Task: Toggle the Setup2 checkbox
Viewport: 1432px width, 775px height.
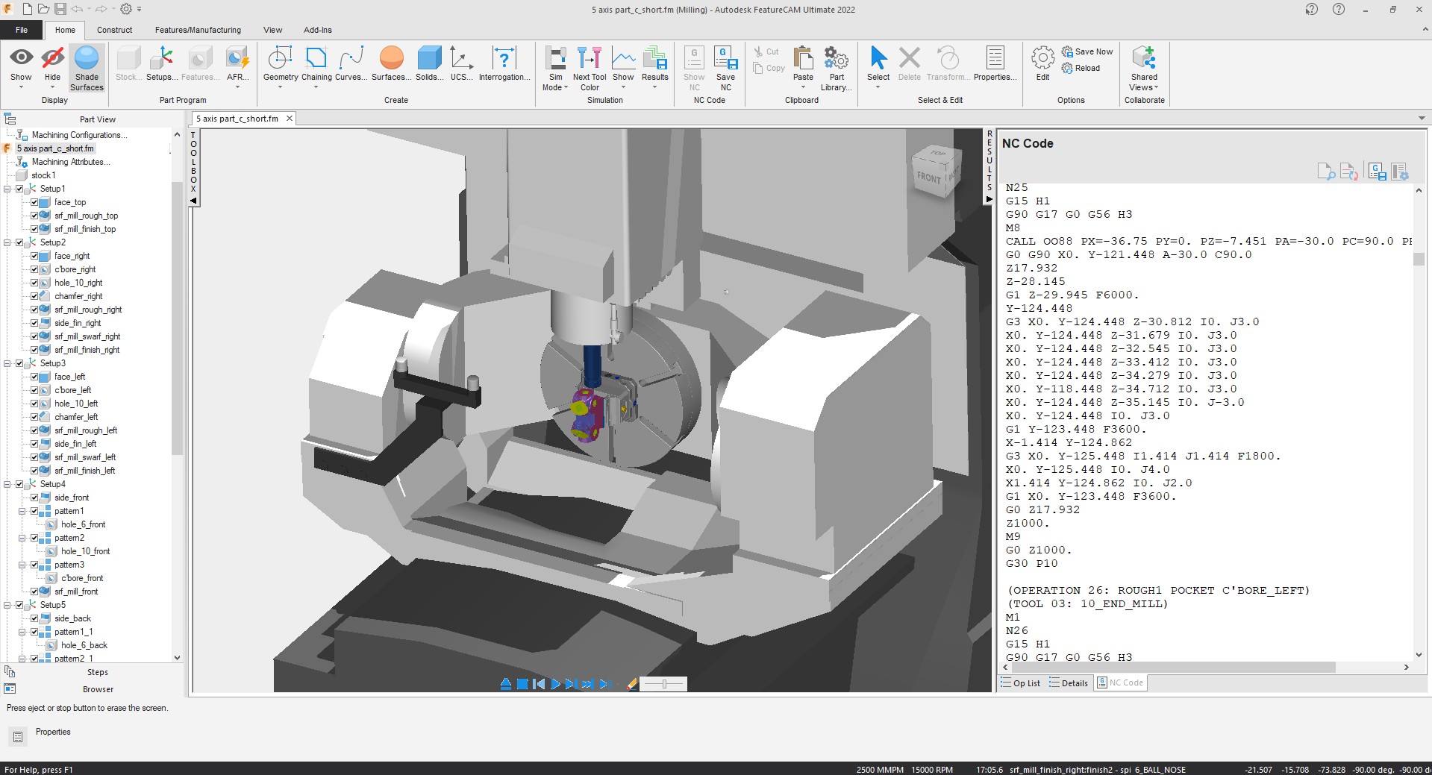Action: tap(20, 242)
